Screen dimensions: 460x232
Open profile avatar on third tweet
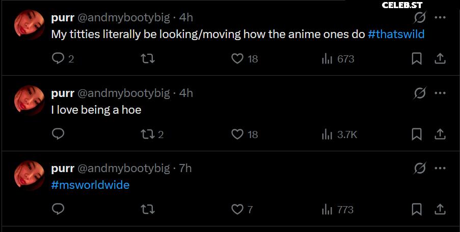point(30,175)
